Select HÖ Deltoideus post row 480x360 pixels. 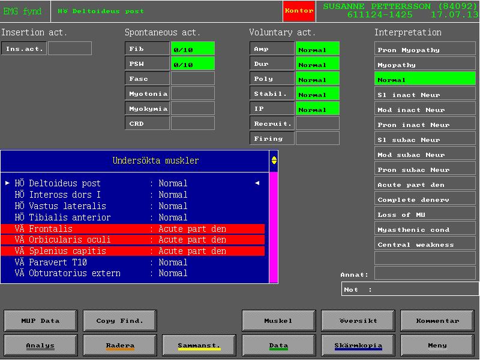coord(133,183)
